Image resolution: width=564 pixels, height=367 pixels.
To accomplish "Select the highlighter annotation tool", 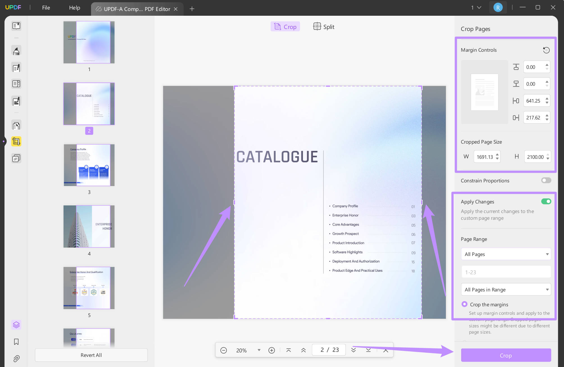I will point(16,50).
